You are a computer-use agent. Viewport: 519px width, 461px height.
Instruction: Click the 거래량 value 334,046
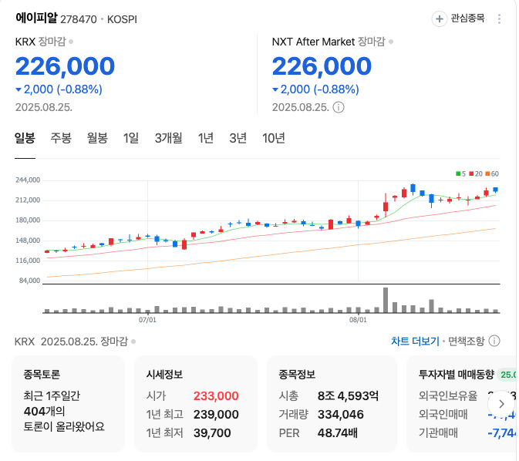tap(341, 414)
